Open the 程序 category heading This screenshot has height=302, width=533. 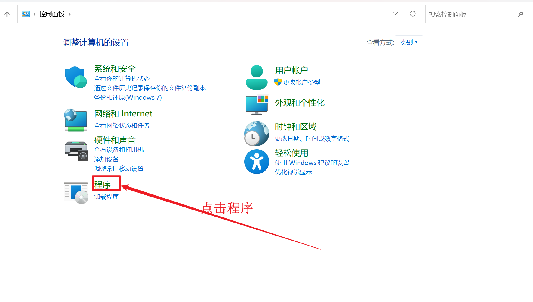(x=102, y=185)
